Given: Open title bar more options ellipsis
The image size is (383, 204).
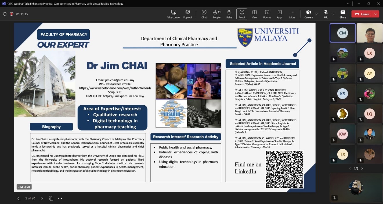Looking at the screenshot, I should coord(349,4).
